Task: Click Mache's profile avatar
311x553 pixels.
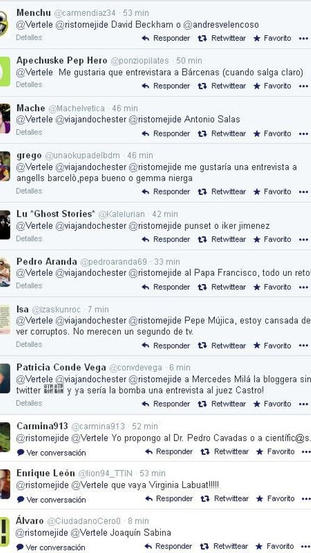Action: (4, 119)
